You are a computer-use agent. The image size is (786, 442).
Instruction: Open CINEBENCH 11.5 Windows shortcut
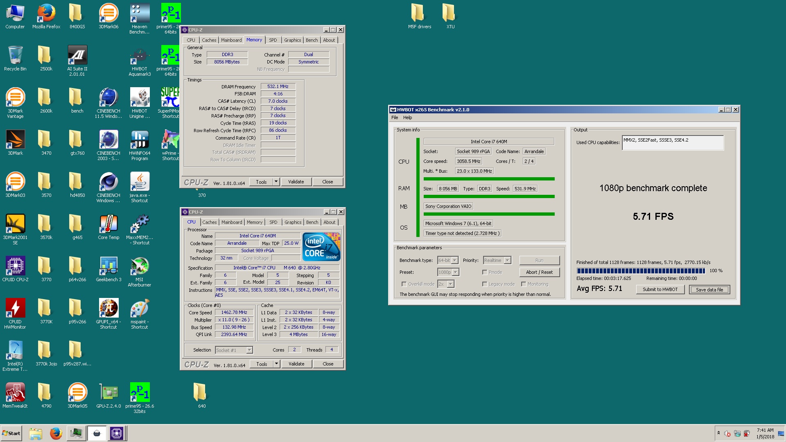point(108,103)
